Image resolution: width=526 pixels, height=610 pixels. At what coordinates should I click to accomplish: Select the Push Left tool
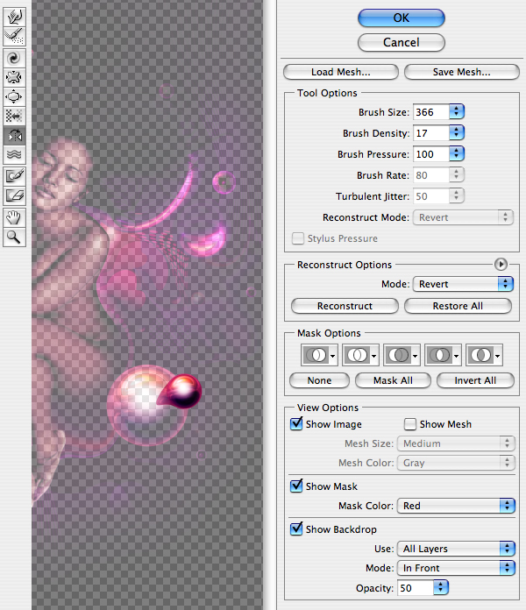tap(14, 116)
